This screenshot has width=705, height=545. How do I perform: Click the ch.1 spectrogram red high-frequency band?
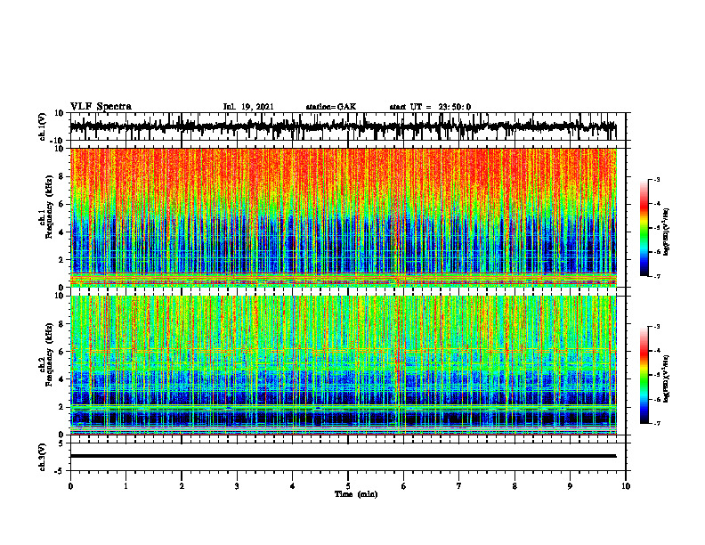coord(343,171)
